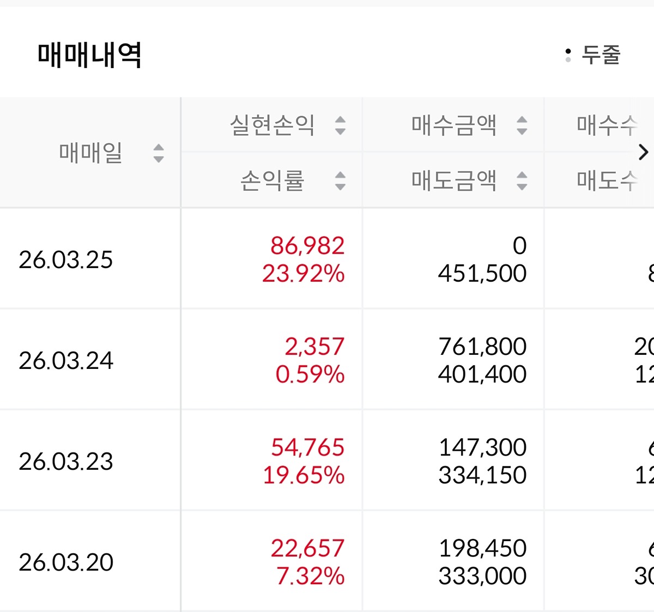Click the 761,800 buy amount value
Screen dimensions: 654x612
pos(482,347)
